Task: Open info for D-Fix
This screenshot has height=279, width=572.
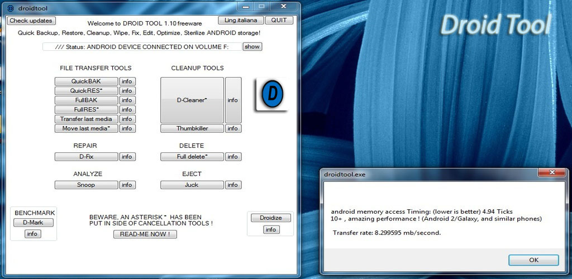Action: [x=127, y=157]
